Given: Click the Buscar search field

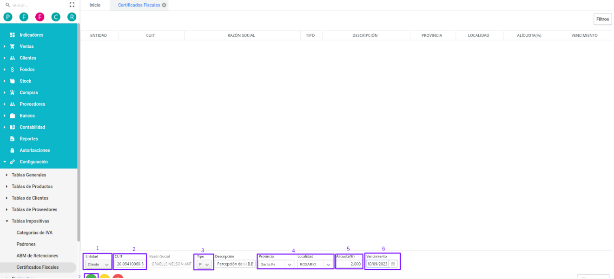Looking at the screenshot, I should pyautogui.click(x=37, y=5).
